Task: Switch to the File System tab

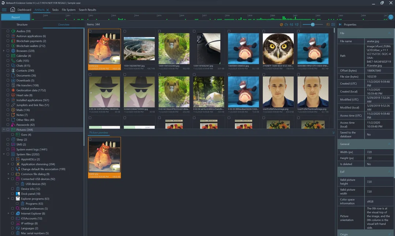Action: tap(68, 10)
